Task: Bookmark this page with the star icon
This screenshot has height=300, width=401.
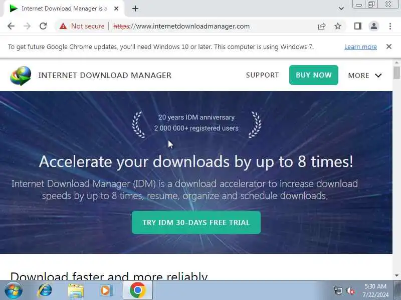Action: click(x=338, y=26)
